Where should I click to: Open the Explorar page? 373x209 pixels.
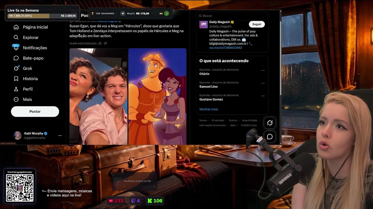click(31, 37)
